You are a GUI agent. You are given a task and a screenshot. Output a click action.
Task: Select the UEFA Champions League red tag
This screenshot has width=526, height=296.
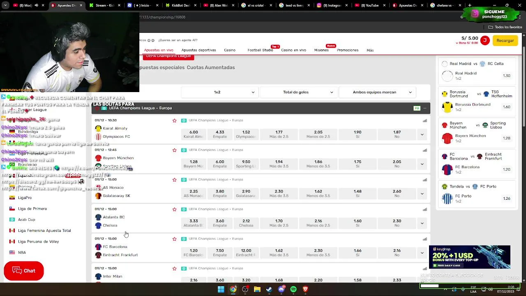click(x=168, y=57)
